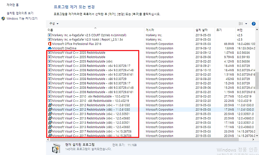This screenshot has height=155, width=259.
Task: Click the Visual C++ 2013 (x86) 12.0.30501 icon
Action: [x=50, y=123]
